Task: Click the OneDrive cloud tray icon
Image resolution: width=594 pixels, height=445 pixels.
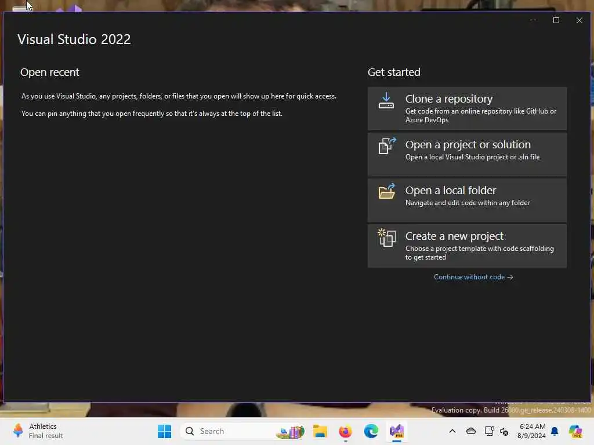Action: pos(471,431)
